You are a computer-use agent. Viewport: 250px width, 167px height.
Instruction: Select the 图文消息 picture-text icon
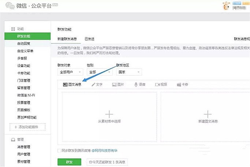click(x=65, y=84)
